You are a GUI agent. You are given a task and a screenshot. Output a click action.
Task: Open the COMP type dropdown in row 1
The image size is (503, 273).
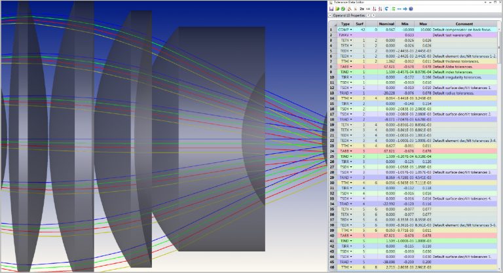[x=351, y=29]
